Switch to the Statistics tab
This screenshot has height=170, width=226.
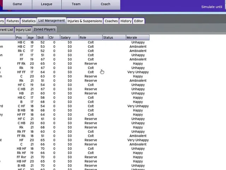(x=29, y=21)
